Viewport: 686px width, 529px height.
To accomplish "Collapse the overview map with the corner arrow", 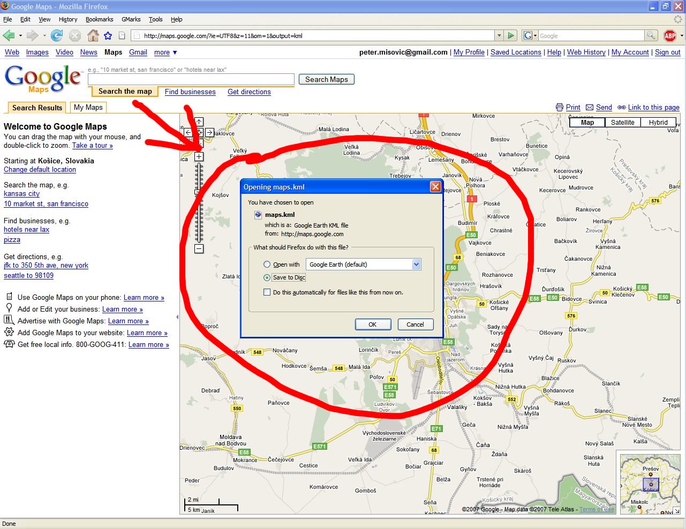I will 677,511.
